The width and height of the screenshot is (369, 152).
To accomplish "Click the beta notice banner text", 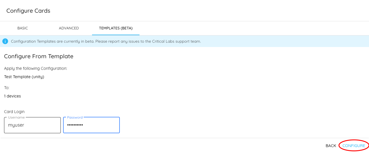I will pyautogui.click(x=106, y=41).
